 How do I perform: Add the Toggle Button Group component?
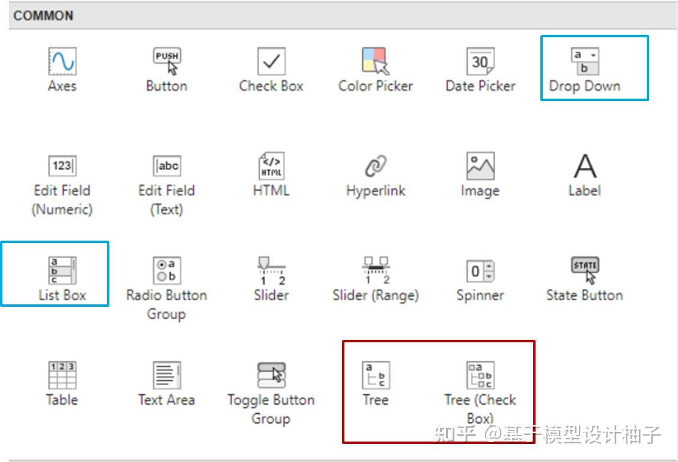click(x=270, y=374)
